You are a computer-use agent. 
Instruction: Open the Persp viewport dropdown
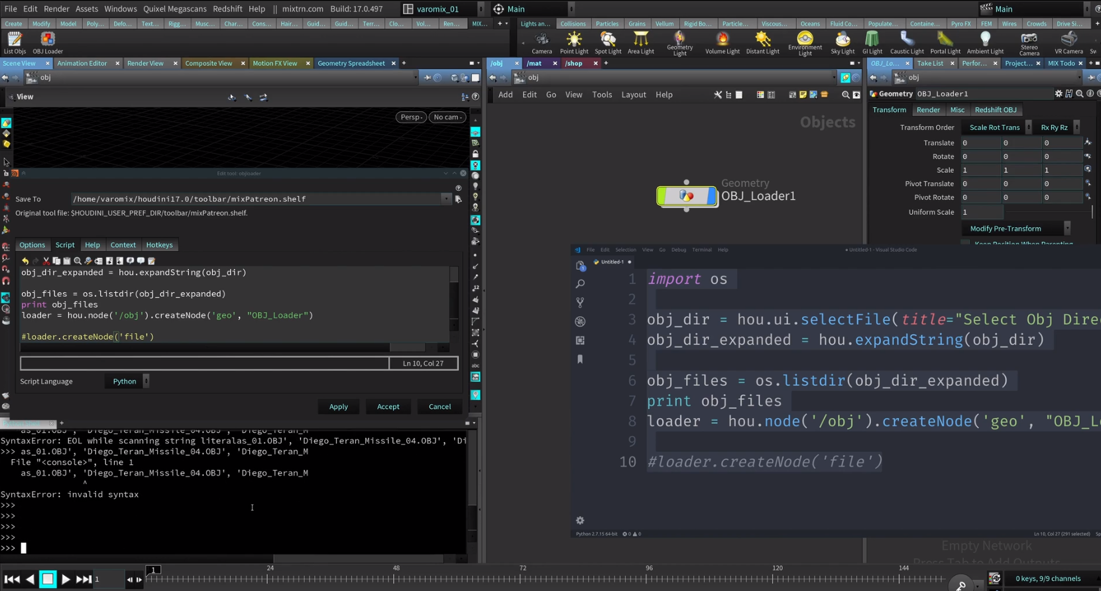(x=411, y=117)
